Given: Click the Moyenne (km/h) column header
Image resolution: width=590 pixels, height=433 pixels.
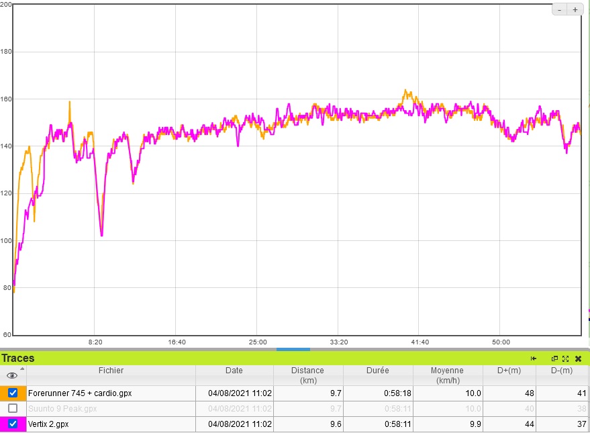Looking at the screenshot, I should click(447, 375).
